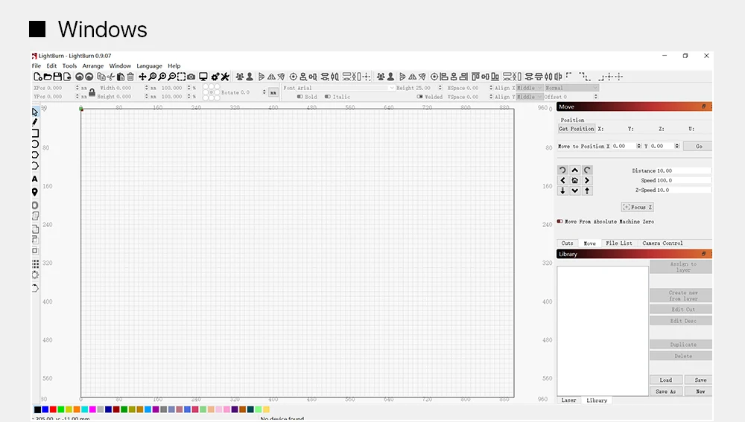The height and width of the screenshot is (422, 745).
Task: Click the Open folder icon in toolbar
Action: click(x=48, y=77)
